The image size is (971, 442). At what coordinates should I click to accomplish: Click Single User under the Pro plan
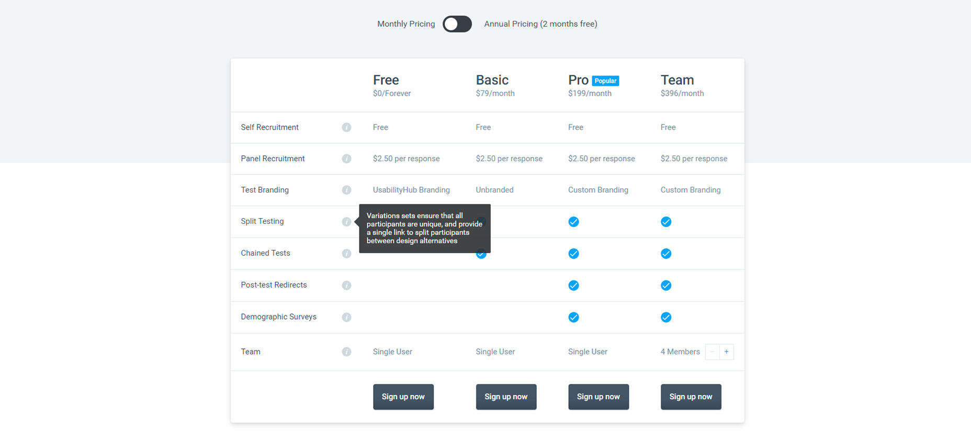[x=588, y=352]
